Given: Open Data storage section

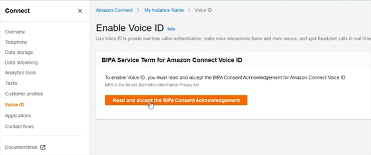Looking at the screenshot, I should pyautogui.click(x=19, y=52).
